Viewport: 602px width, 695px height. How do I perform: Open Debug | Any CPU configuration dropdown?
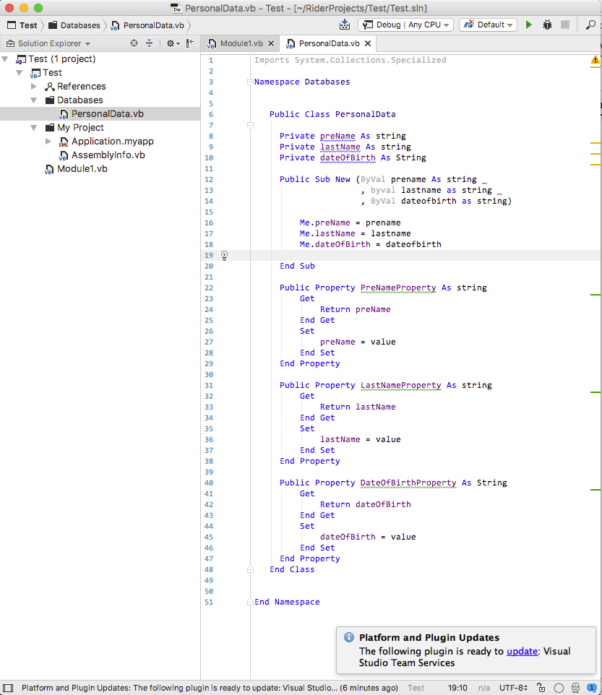coord(405,25)
